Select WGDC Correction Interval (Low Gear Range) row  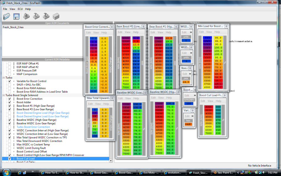42,134
